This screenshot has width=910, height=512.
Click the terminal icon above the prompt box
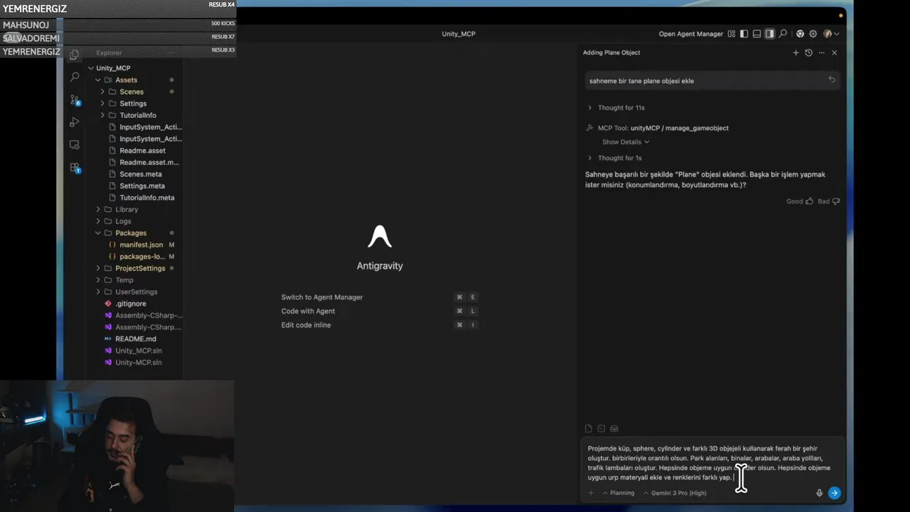coord(601,429)
